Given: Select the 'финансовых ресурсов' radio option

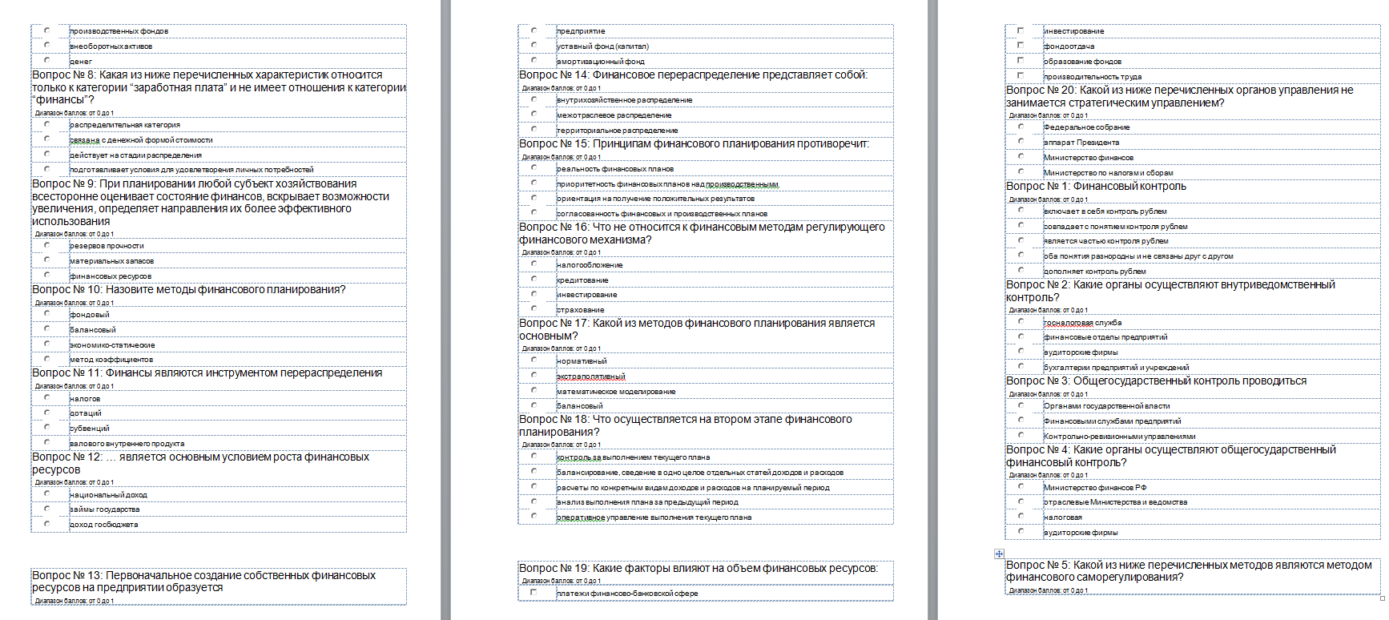Looking at the screenshot, I should pyautogui.click(x=47, y=276).
